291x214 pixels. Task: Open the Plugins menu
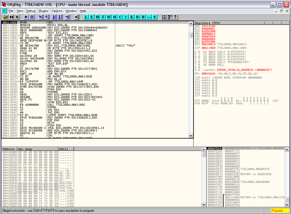click(x=43, y=11)
